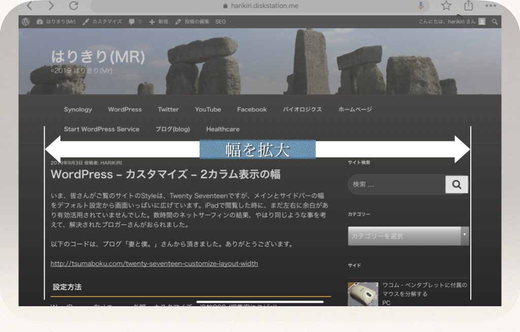
Task: Open the SEO admin bar menu
Action: 220,21
